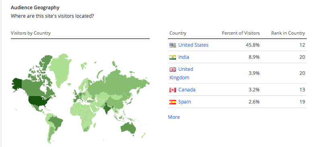Click the Rank in Country column header
Screen dimensions: 322x147
pos(288,33)
